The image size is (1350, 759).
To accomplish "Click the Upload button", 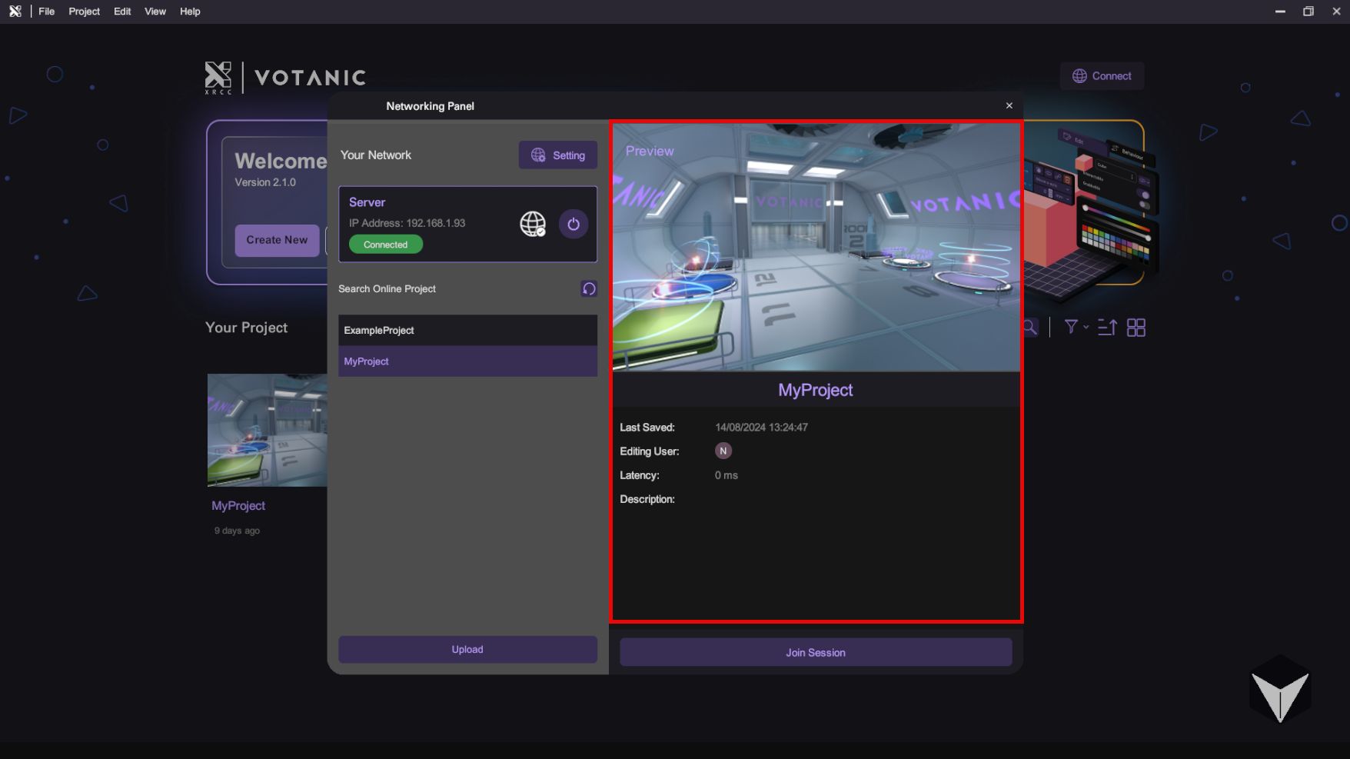I will point(467,650).
